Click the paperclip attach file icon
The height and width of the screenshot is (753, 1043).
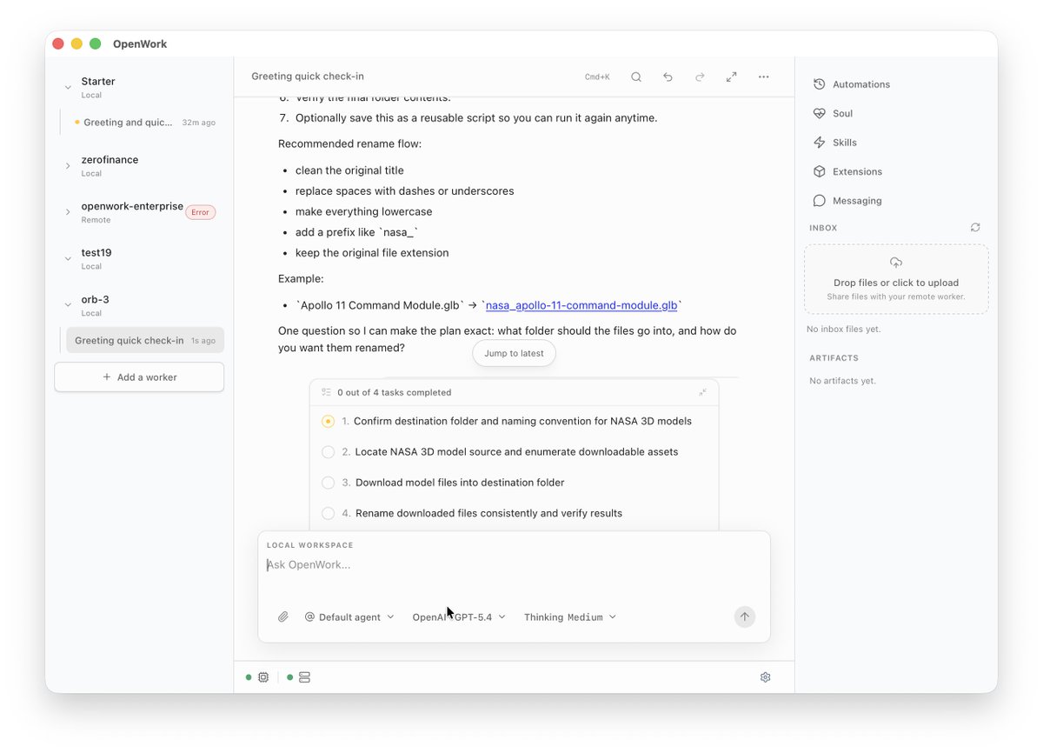(x=283, y=617)
